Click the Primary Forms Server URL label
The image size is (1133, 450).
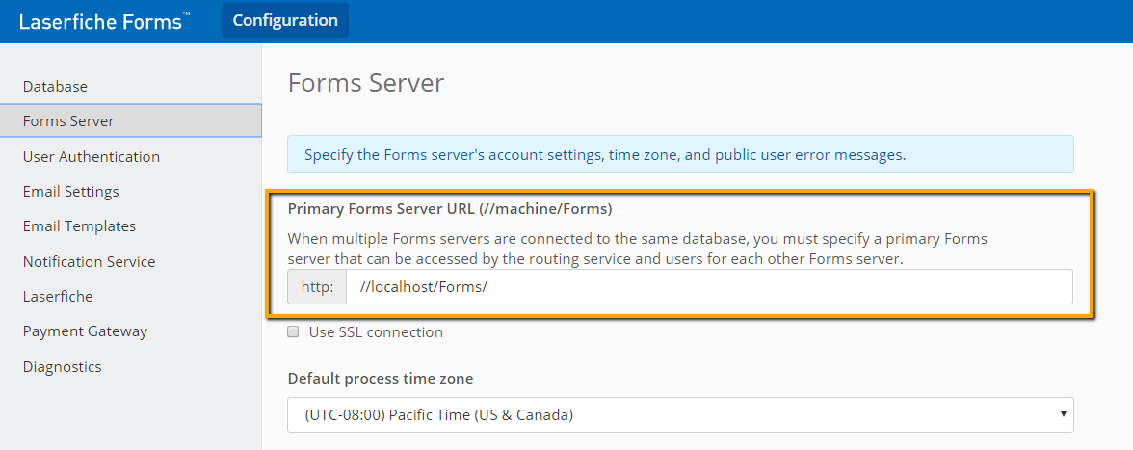click(449, 209)
